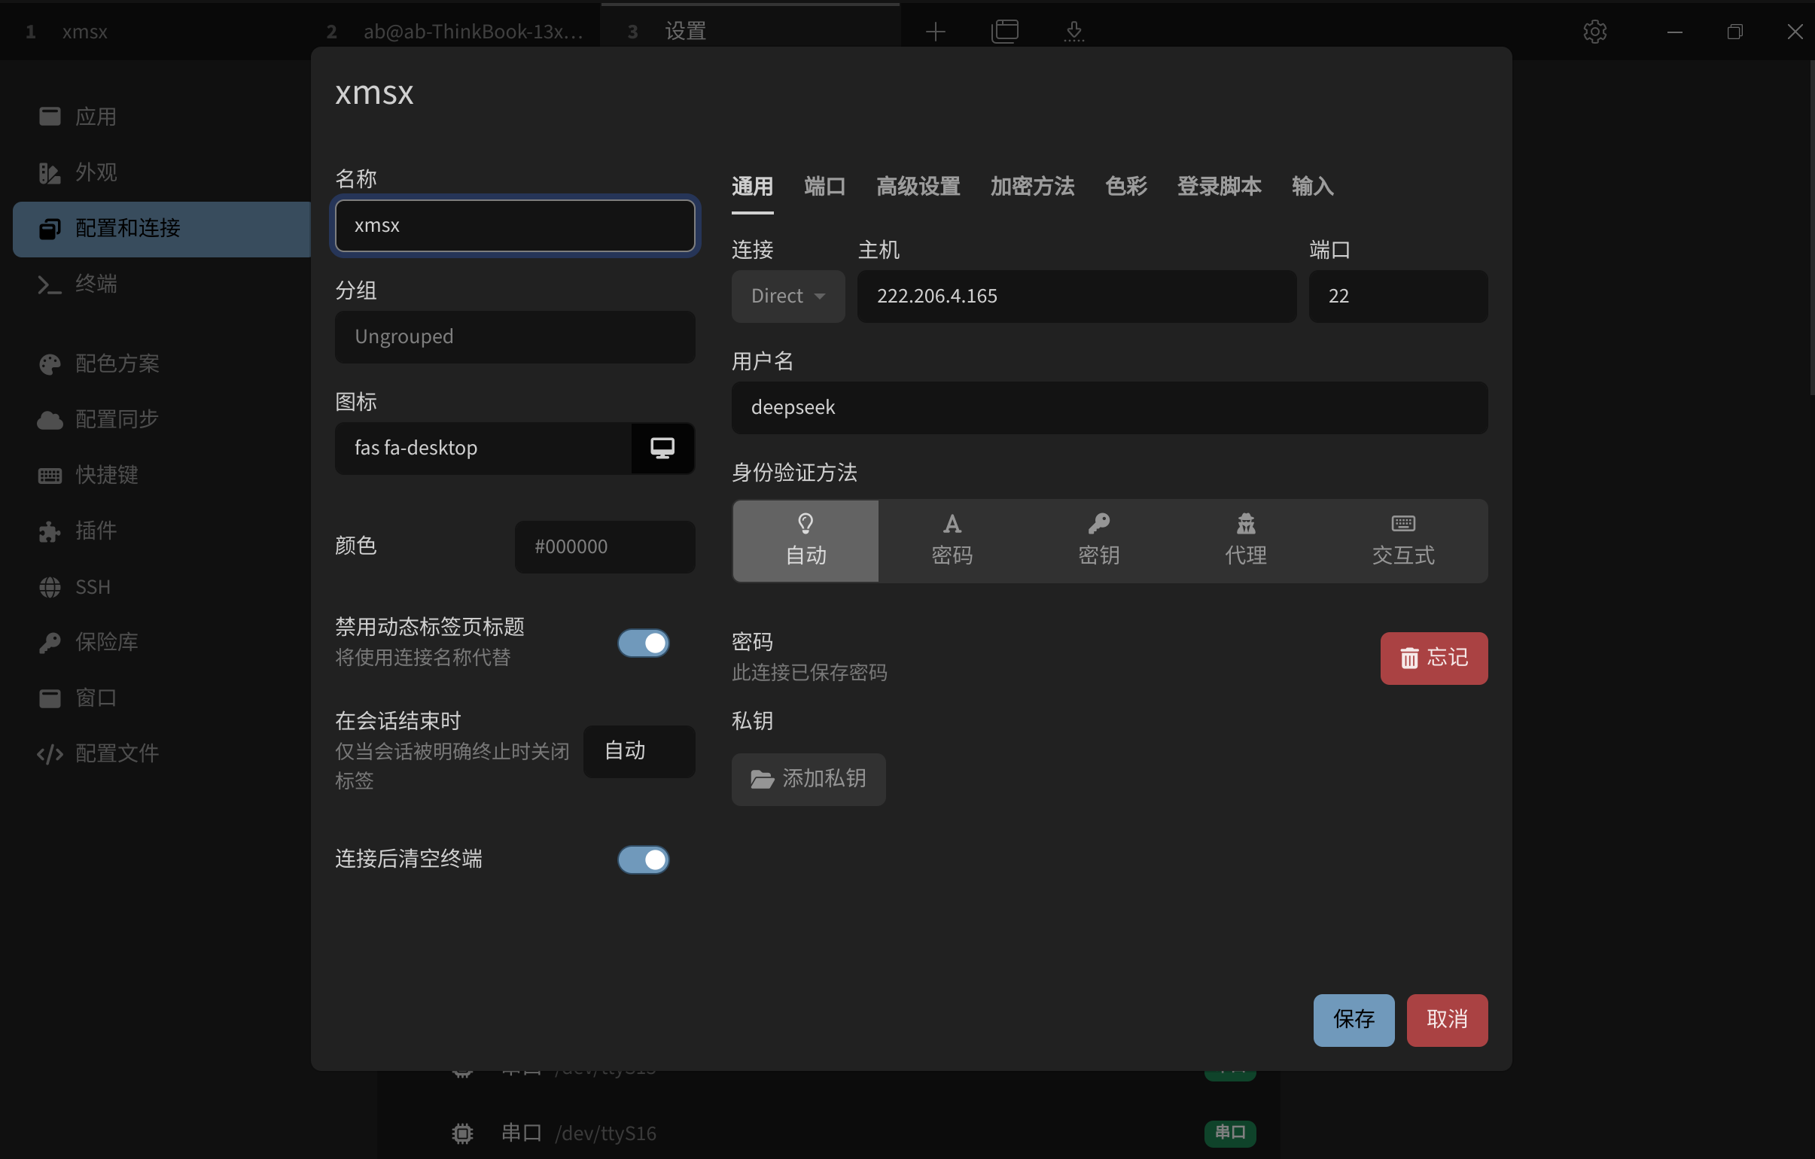Open the SSH section in sidebar
1815x1159 pixels.
(x=92, y=586)
